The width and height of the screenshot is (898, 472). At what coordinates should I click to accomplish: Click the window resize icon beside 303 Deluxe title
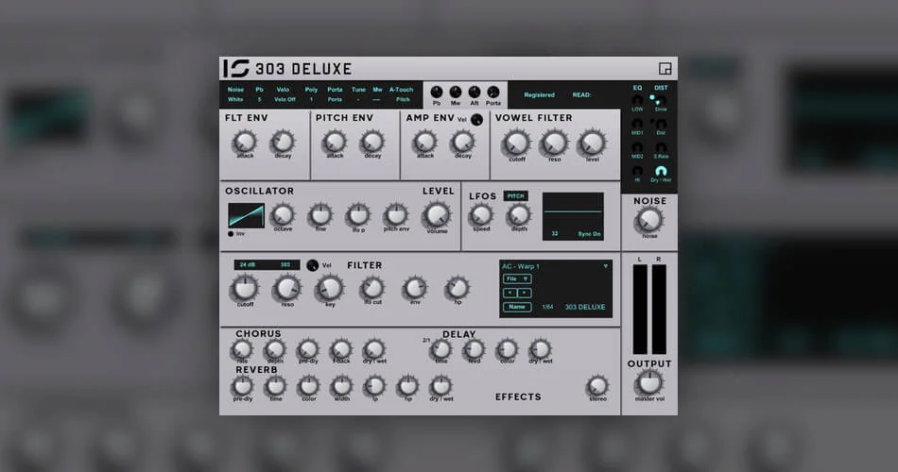click(x=665, y=69)
